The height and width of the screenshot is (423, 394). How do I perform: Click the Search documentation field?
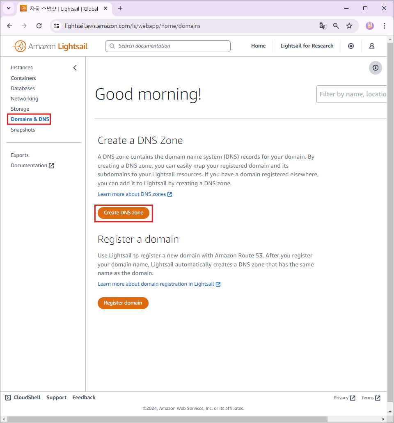click(x=168, y=46)
